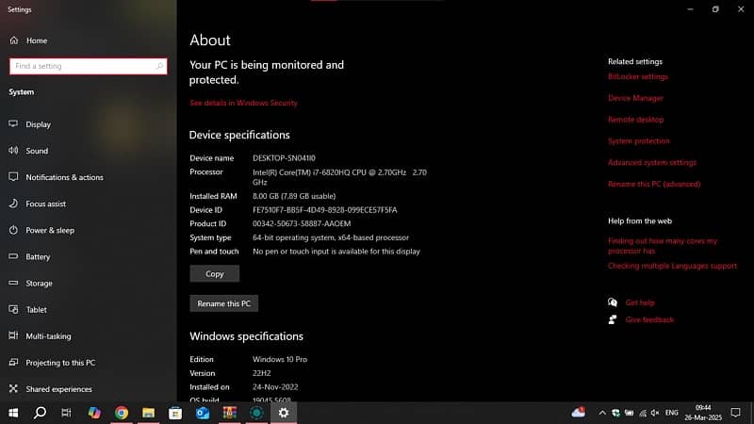Viewport: 754px width, 424px height.
Task: Open See details in Windows Security link
Action: pos(243,103)
